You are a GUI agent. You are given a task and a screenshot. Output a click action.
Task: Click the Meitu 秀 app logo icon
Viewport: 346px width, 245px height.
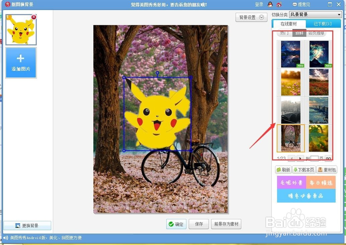[8, 4]
